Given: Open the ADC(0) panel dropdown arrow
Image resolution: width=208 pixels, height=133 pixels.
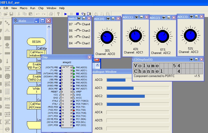Looking at the screenshot, I should 108,18.
